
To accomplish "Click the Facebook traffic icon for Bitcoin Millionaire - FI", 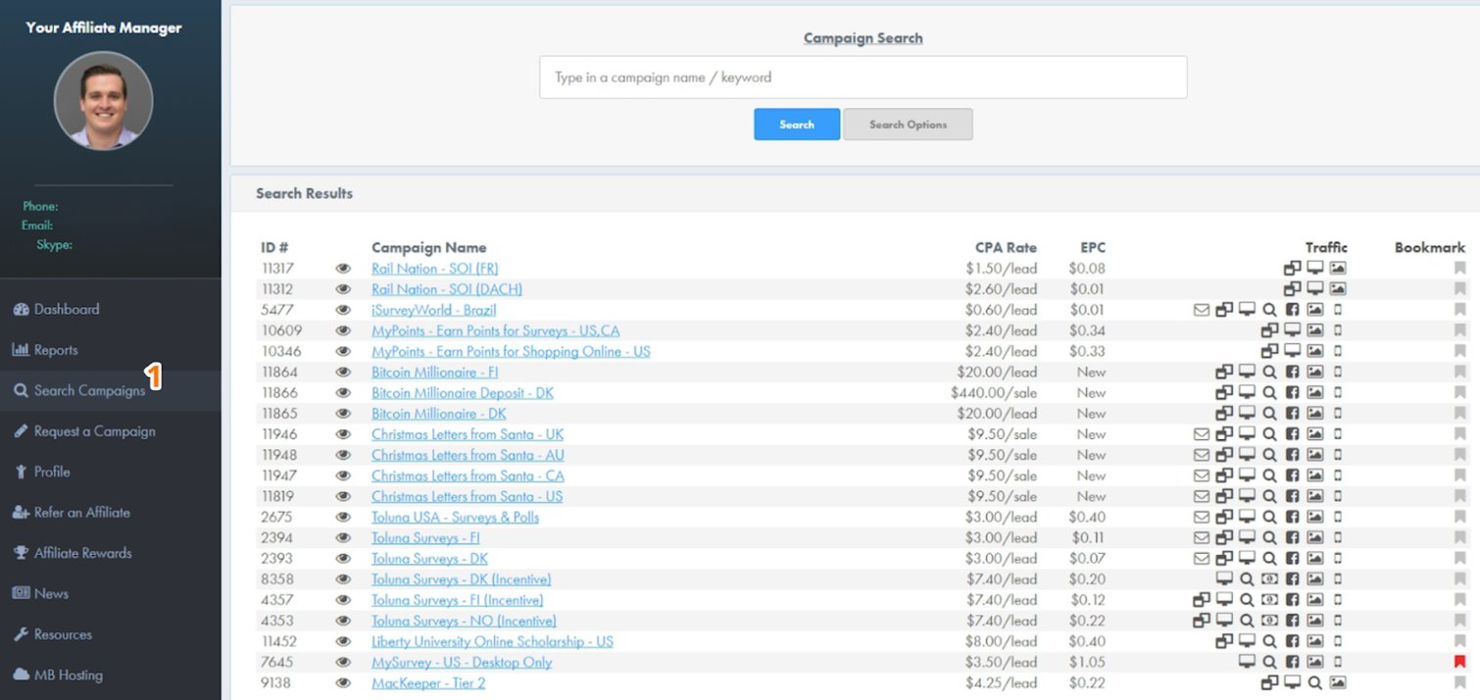I will click(1292, 373).
